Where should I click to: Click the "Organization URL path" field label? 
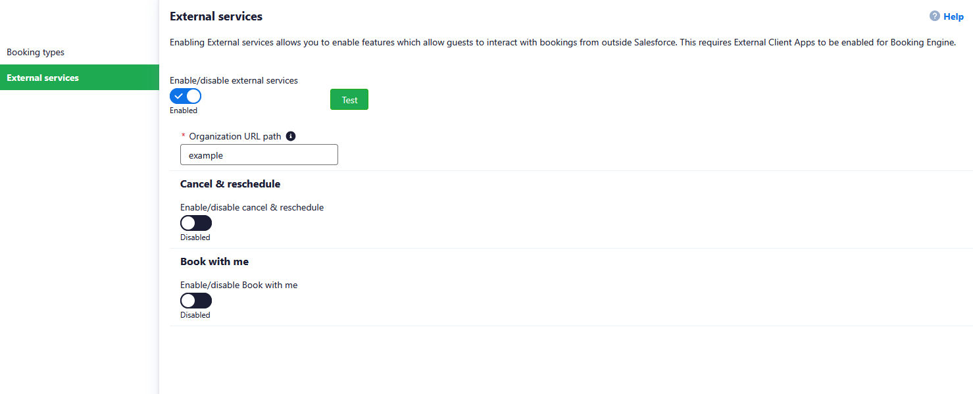235,136
